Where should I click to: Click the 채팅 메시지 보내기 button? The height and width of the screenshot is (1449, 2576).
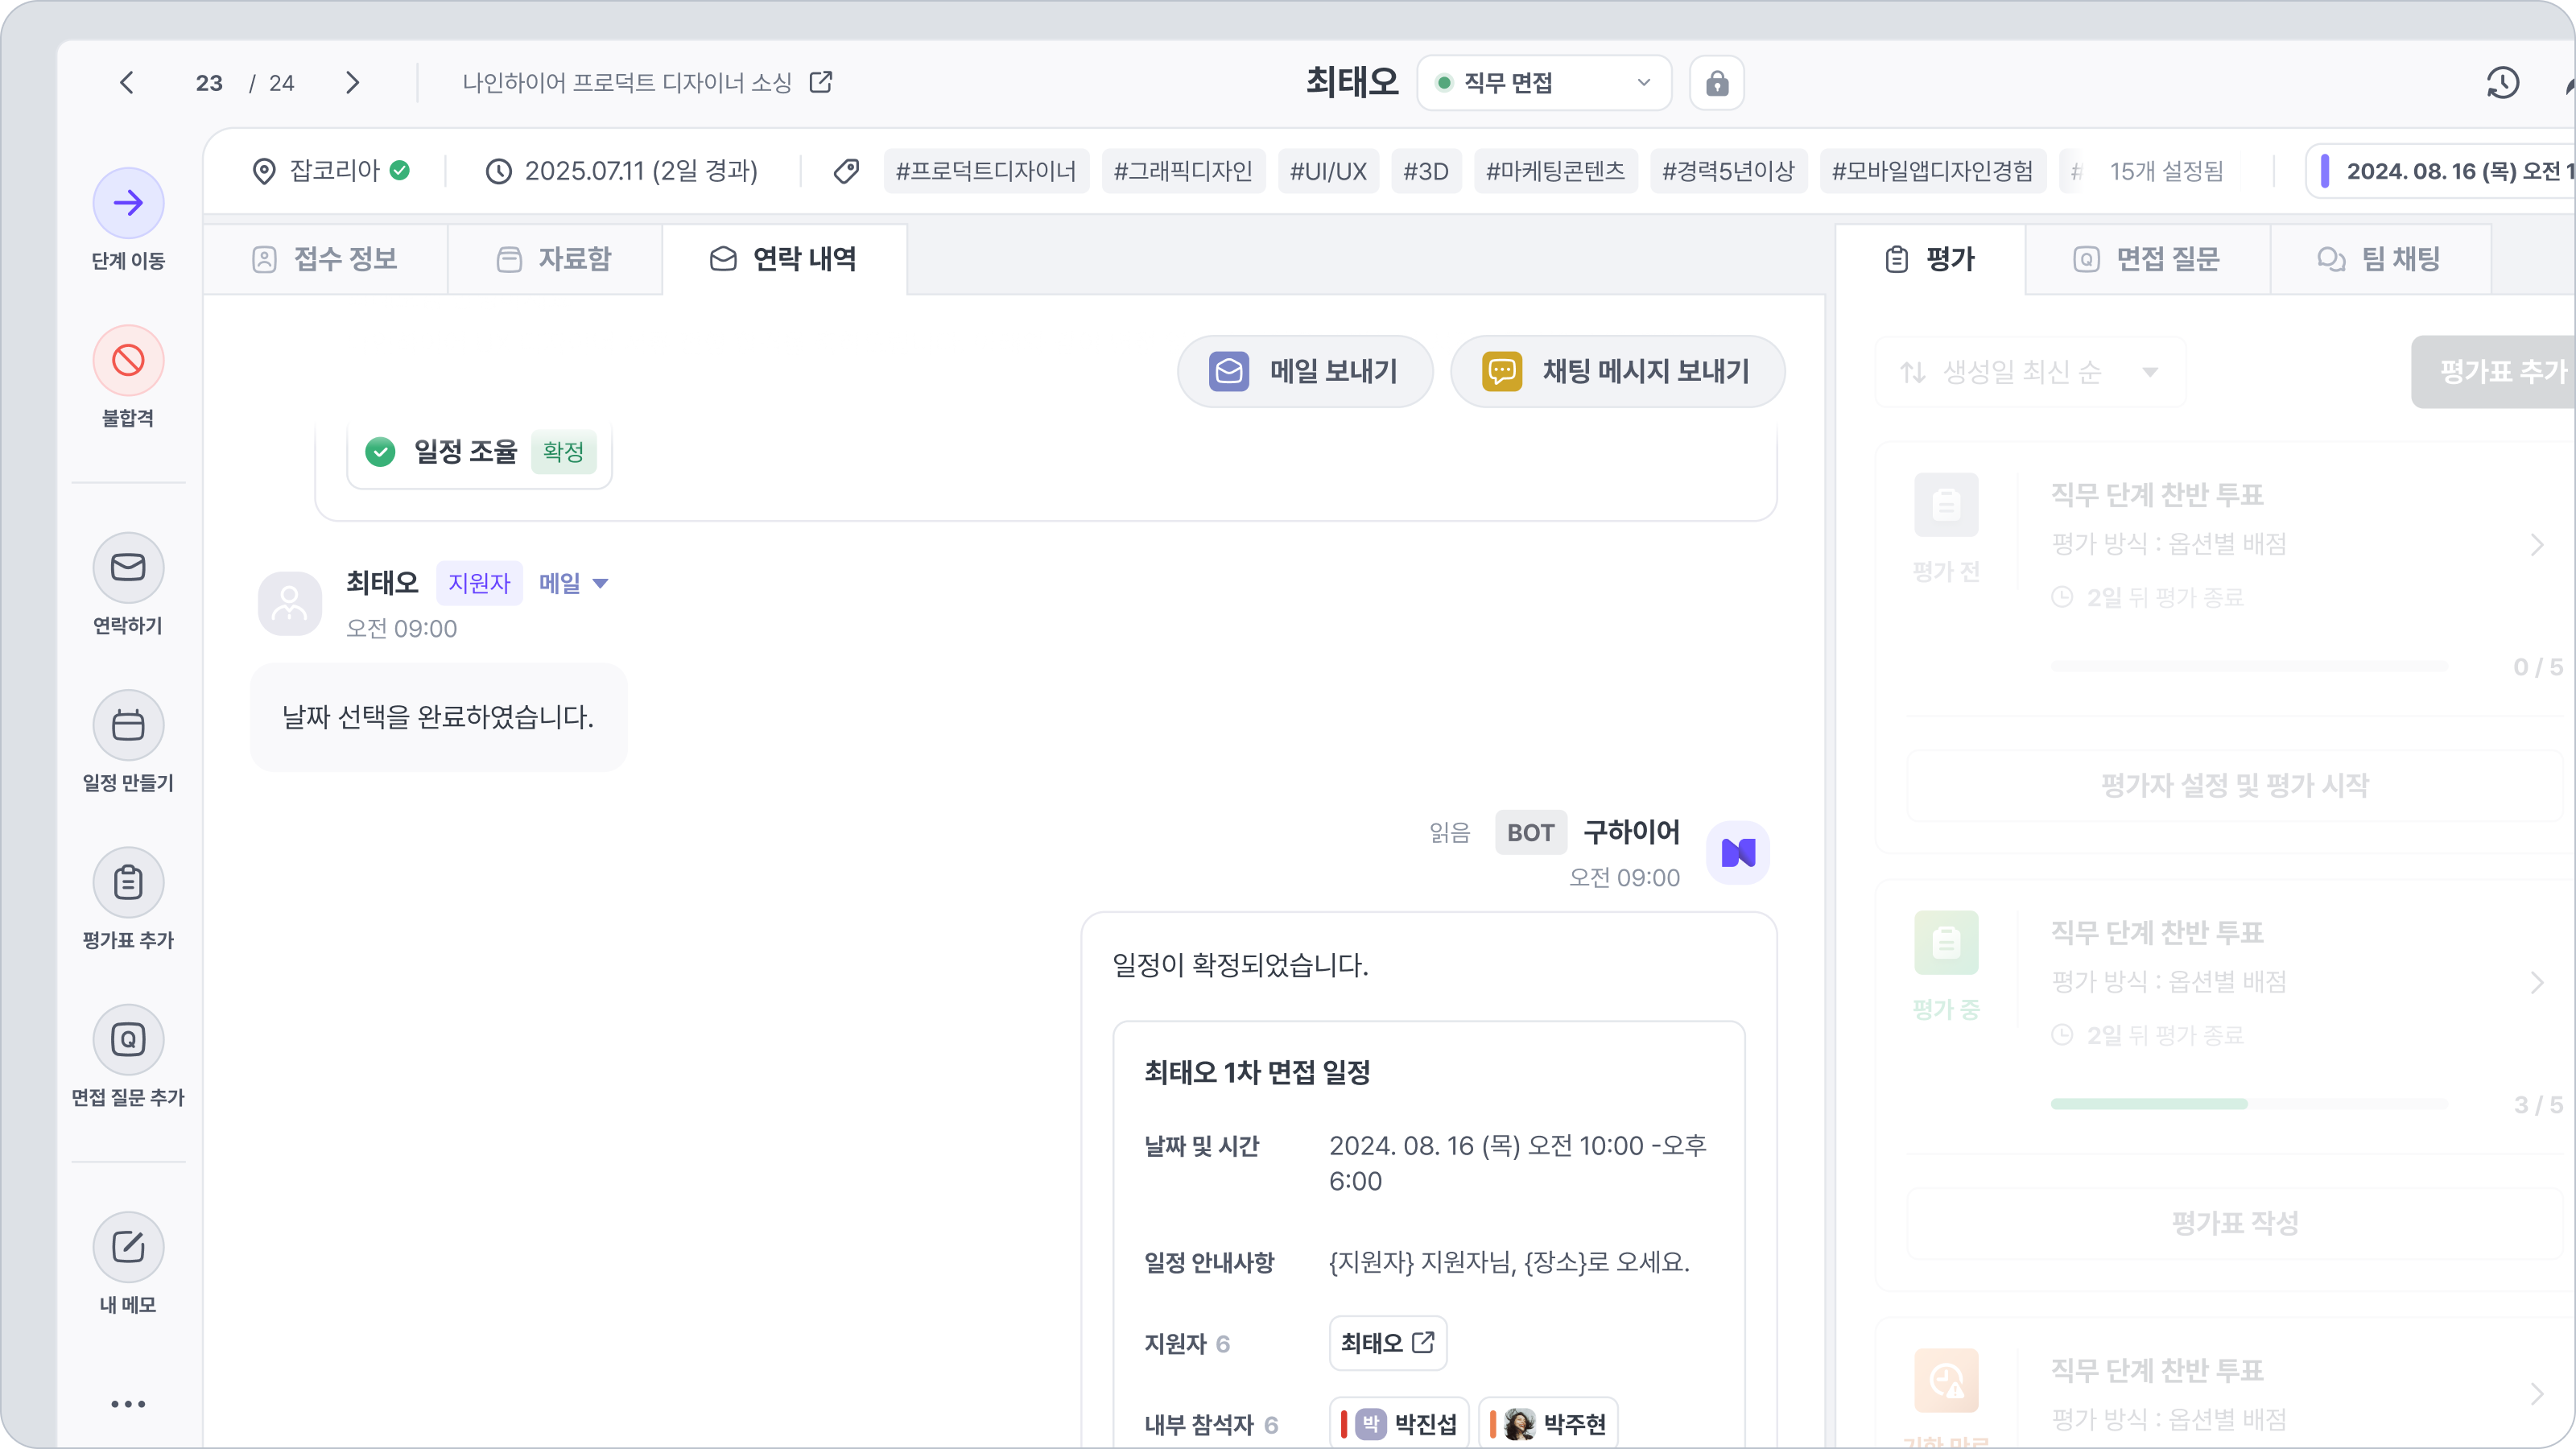pos(1617,371)
